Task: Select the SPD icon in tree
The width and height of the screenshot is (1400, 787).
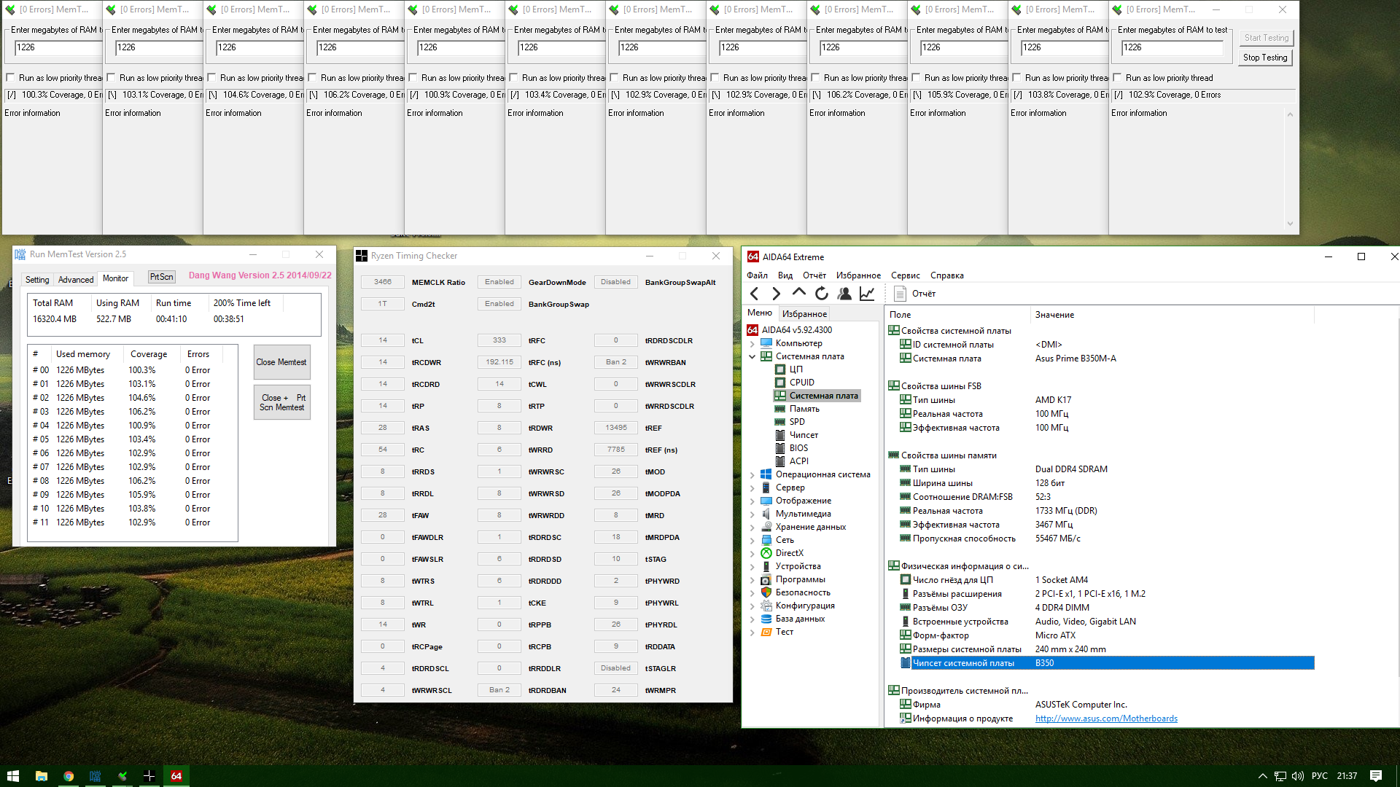Action: point(780,422)
